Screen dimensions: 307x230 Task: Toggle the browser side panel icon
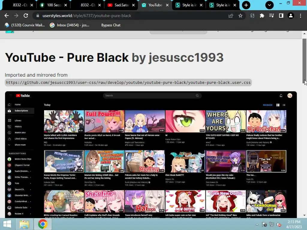pyautogui.click(x=281, y=16)
